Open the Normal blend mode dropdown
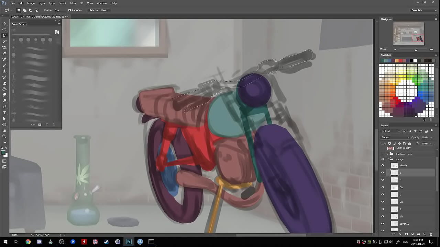 (x=395, y=137)
